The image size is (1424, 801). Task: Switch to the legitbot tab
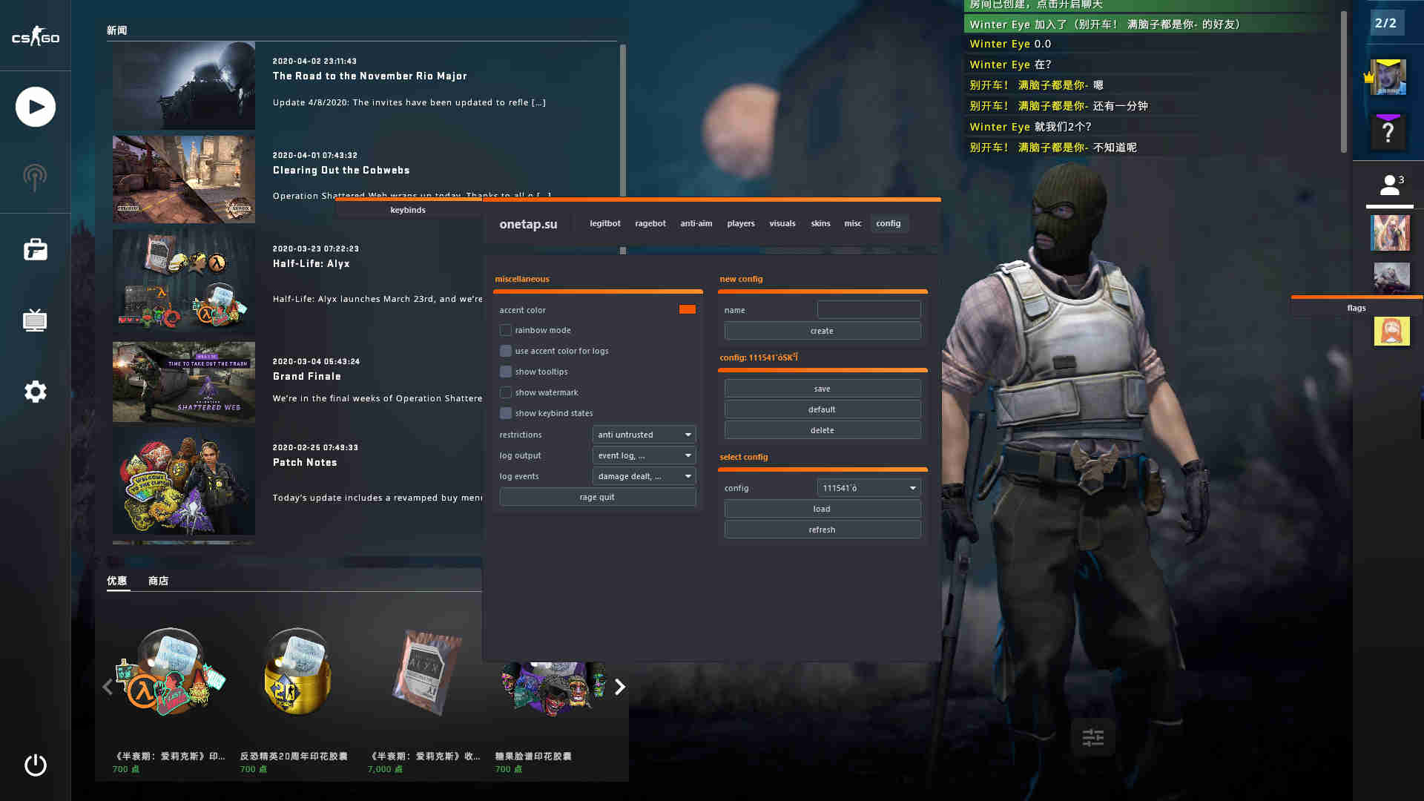coord(605,223)
